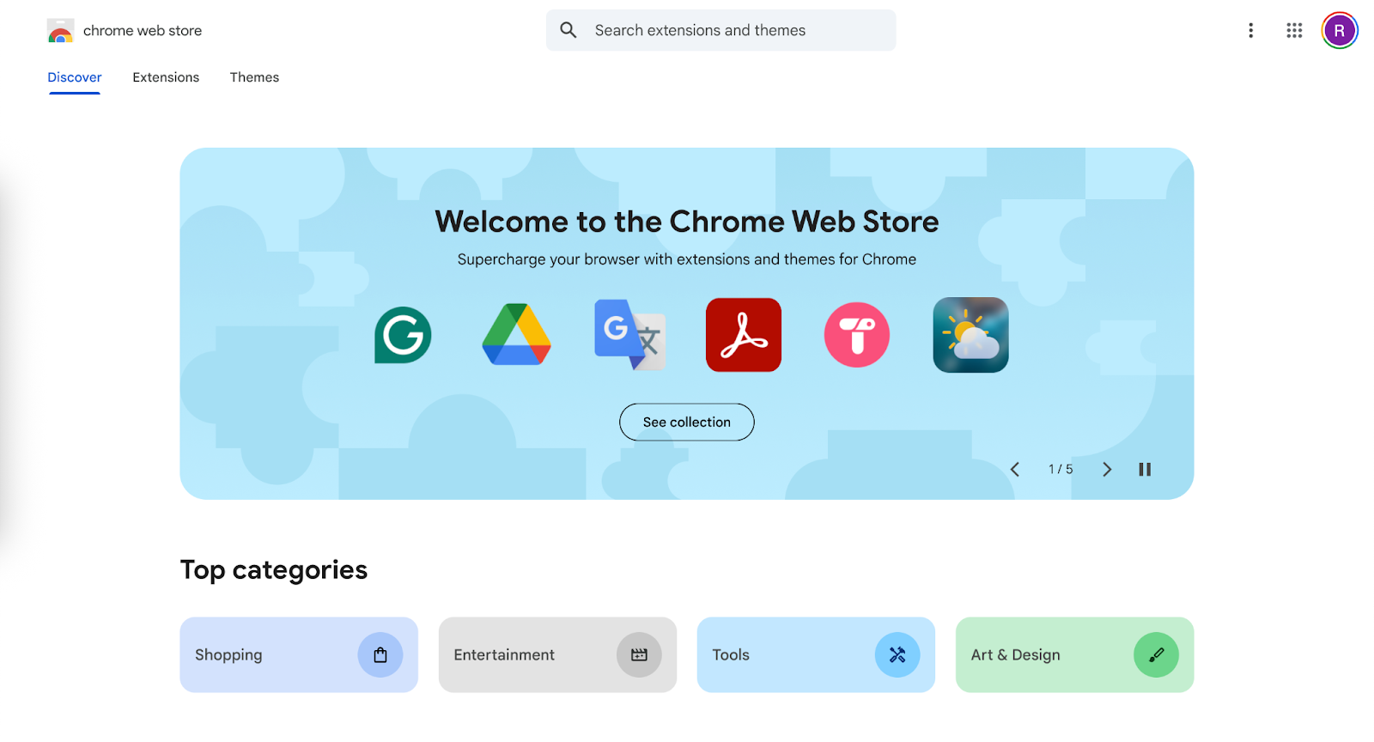This screenshot has width=1374, height=742.
Task: Open the three-dot more options menu
Action: (x=1250, y=31)
